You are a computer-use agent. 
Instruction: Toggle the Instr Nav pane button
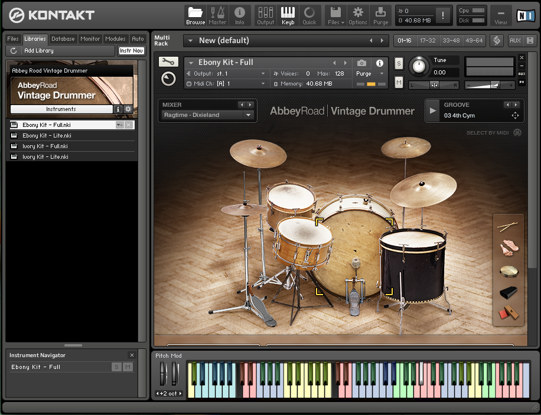click(131, 51)
